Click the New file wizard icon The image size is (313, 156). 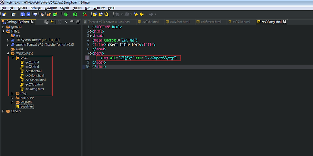[x=4, y=14]
